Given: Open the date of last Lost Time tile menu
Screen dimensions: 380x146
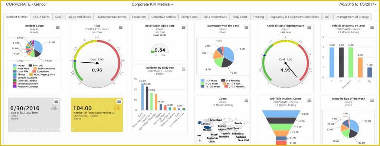Looking at the screenshot, I should 56,101.
